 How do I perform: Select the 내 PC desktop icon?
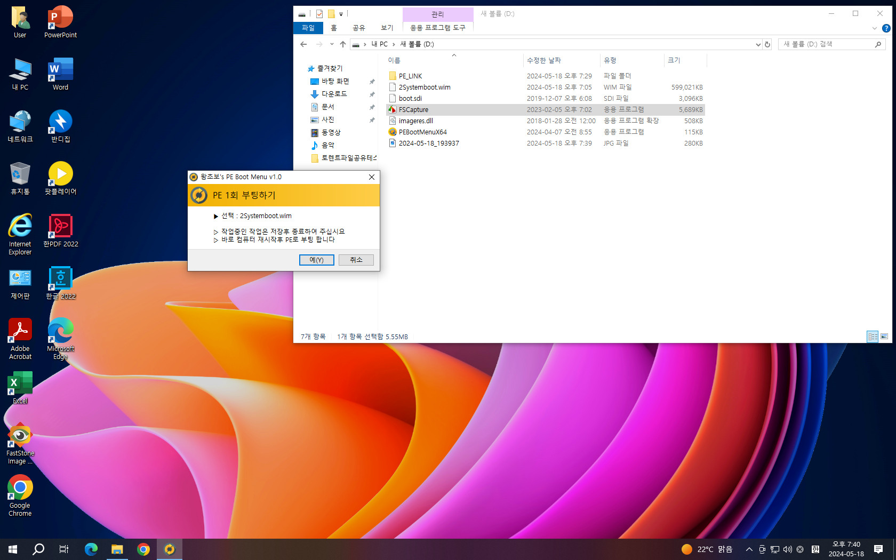(20, 75)
